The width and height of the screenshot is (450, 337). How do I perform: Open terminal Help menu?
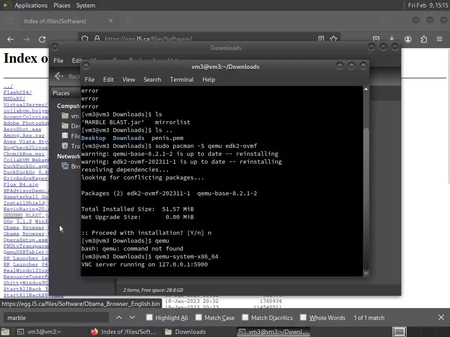(x=209, y=79)
